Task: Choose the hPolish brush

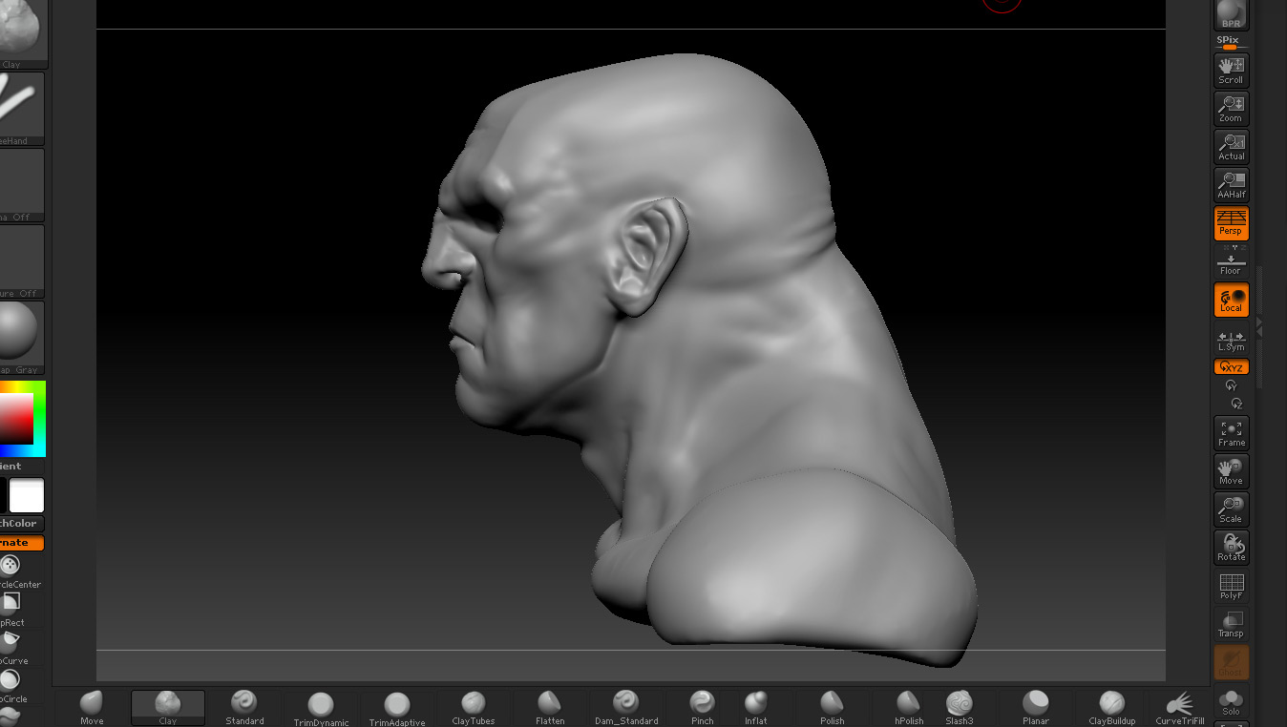Action: 909,708
